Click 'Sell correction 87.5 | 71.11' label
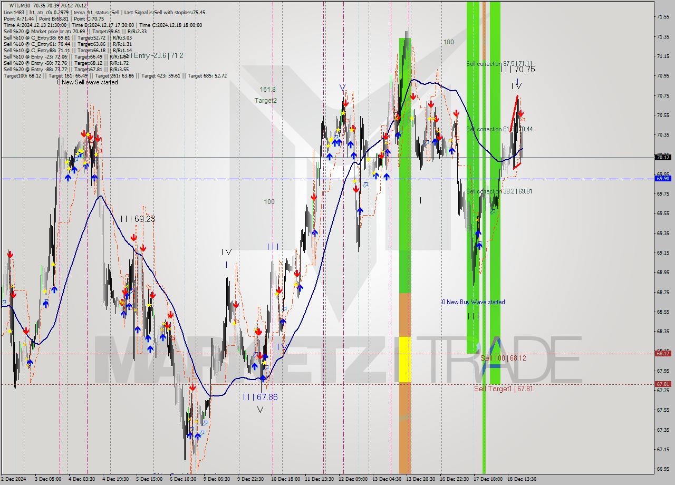 (x=499, y=64)
